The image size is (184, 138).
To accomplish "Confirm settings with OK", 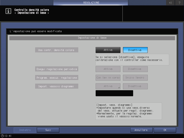I will 165,130.
